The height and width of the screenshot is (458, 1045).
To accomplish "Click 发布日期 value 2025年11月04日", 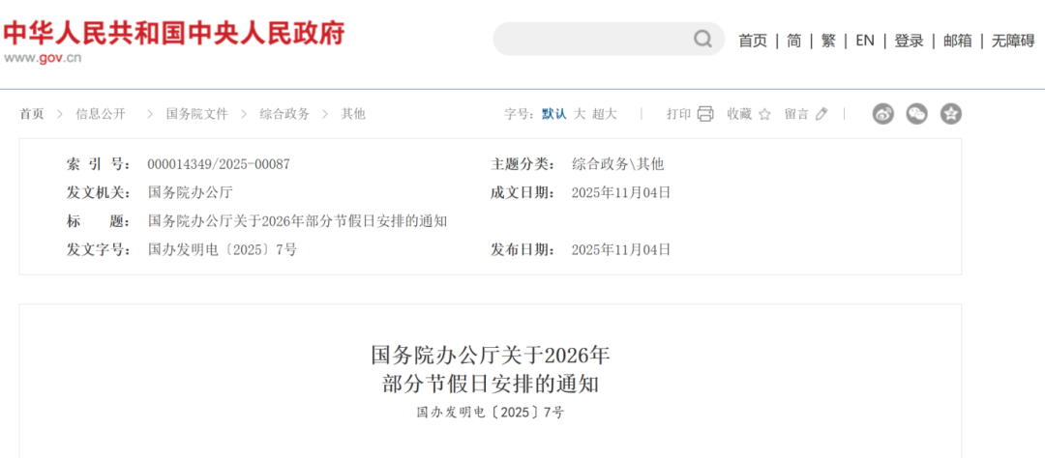I will (621, 250).
